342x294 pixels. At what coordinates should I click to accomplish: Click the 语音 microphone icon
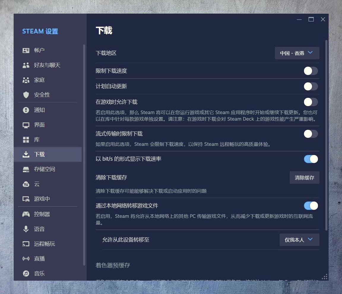[26, 229]
